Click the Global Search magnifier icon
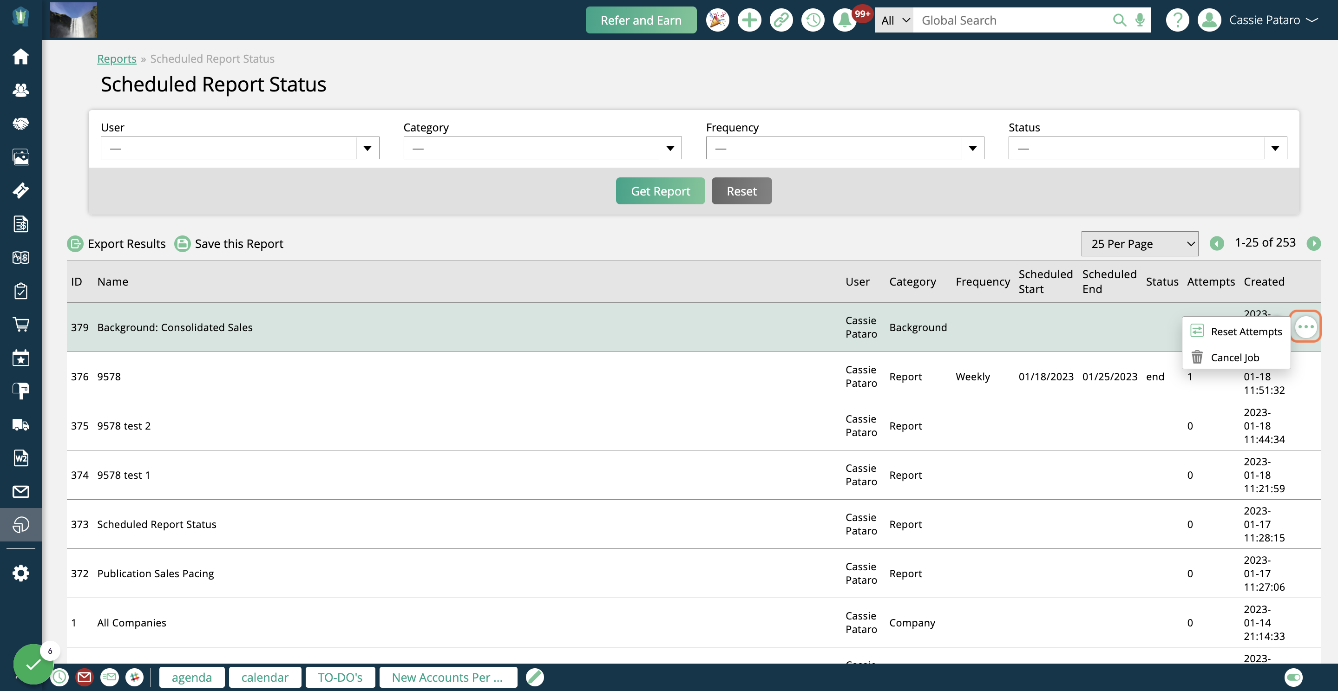The image size is (1338, 691). 1119,20
